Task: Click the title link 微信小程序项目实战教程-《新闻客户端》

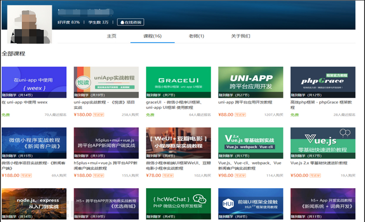Action: 33,165
